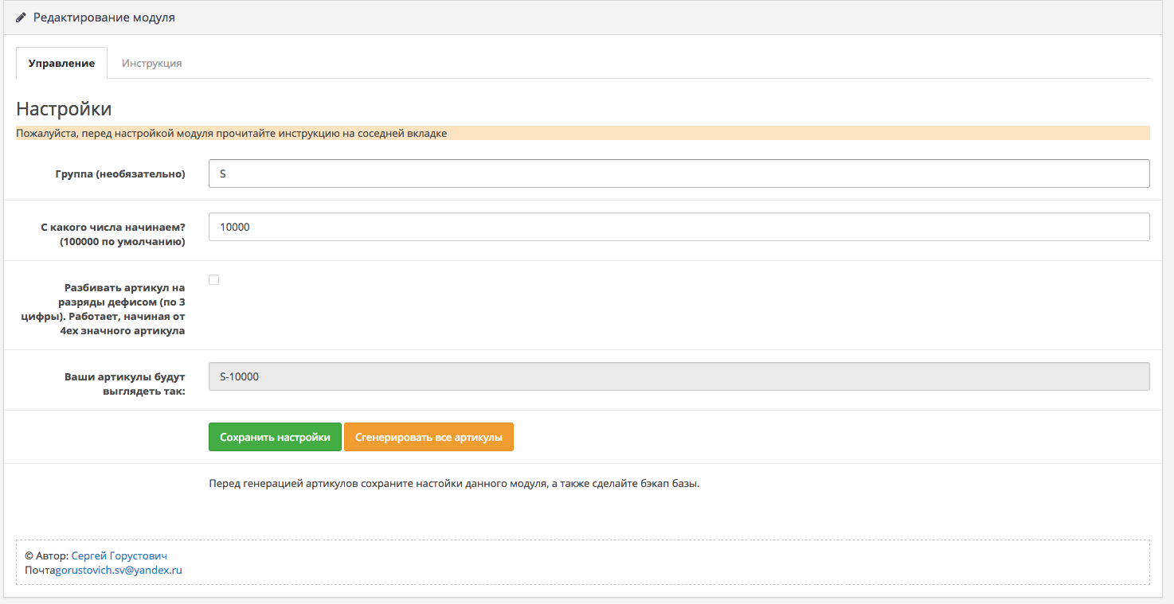The width and height of the screenshot is (1174, 604).
Task: Click the "Настройки" heading
Action: click(64, 108)
